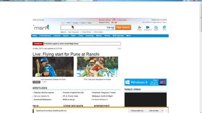The image size is (202, 113).
Task: Expand More in navigation bar
Action: tap(128, 36)
